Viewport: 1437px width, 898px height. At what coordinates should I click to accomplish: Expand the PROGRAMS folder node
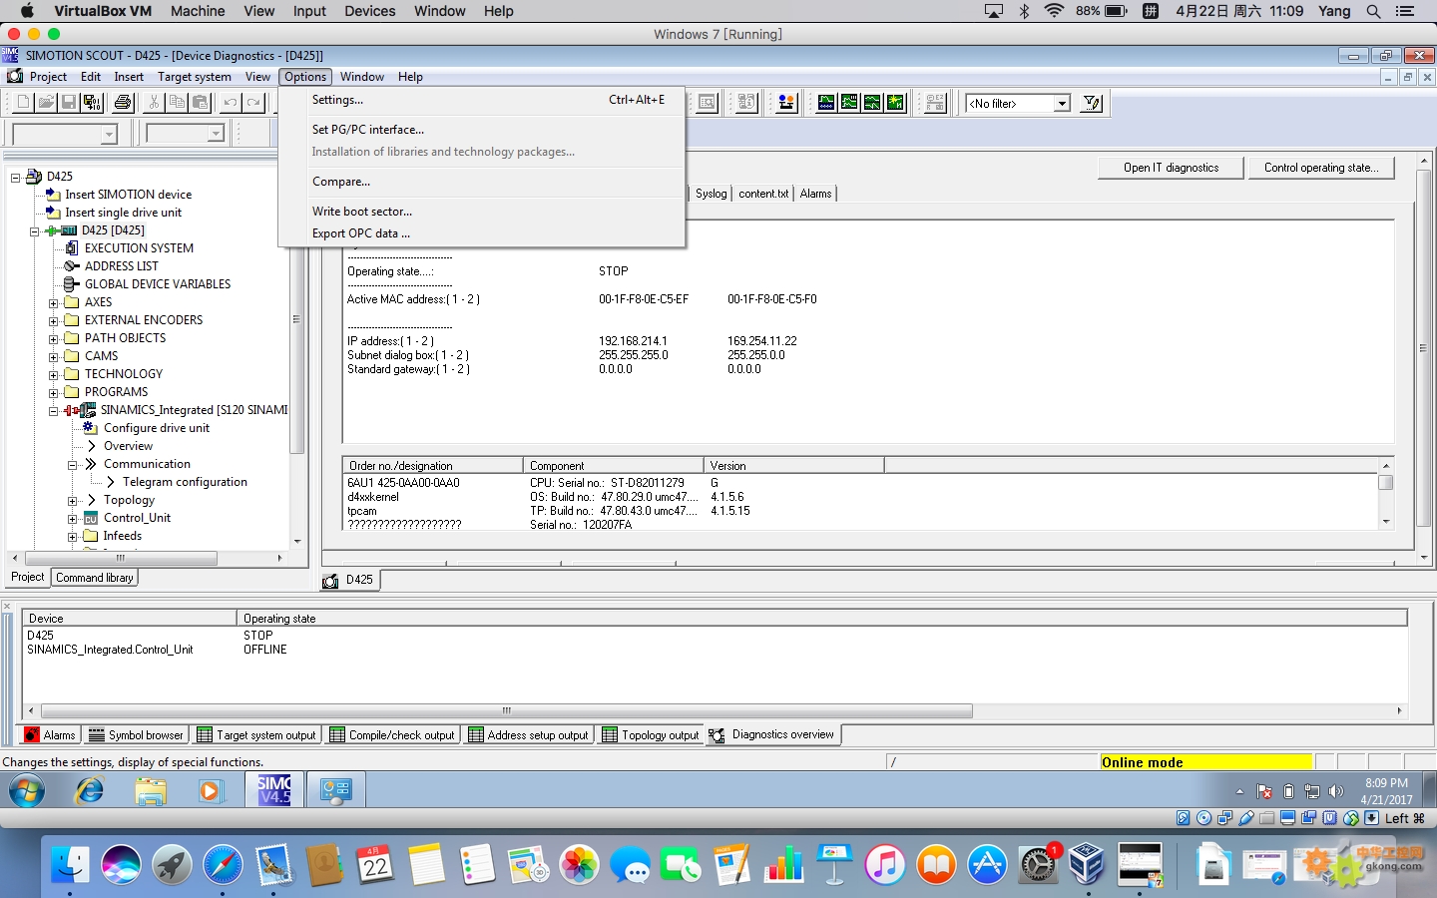[54, 393]
